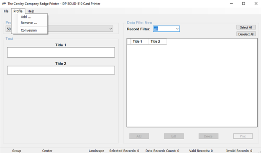Click the Print button

[243, 136]
